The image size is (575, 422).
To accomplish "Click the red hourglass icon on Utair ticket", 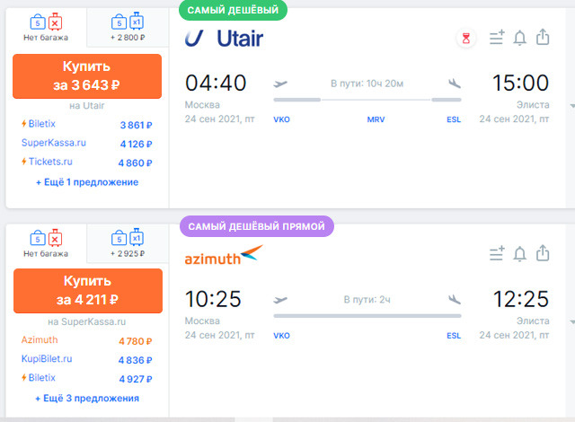I will coord(466,38).
